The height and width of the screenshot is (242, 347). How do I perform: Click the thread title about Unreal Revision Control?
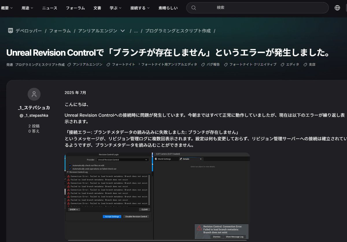pos(168,52)
